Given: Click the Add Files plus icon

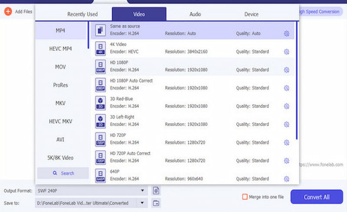Looking at the screenshot, I should pos(8,11).
